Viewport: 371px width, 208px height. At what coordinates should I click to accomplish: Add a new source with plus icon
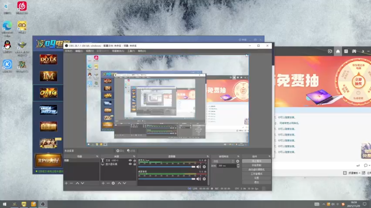pyautogui.click(x=103, y=183)
